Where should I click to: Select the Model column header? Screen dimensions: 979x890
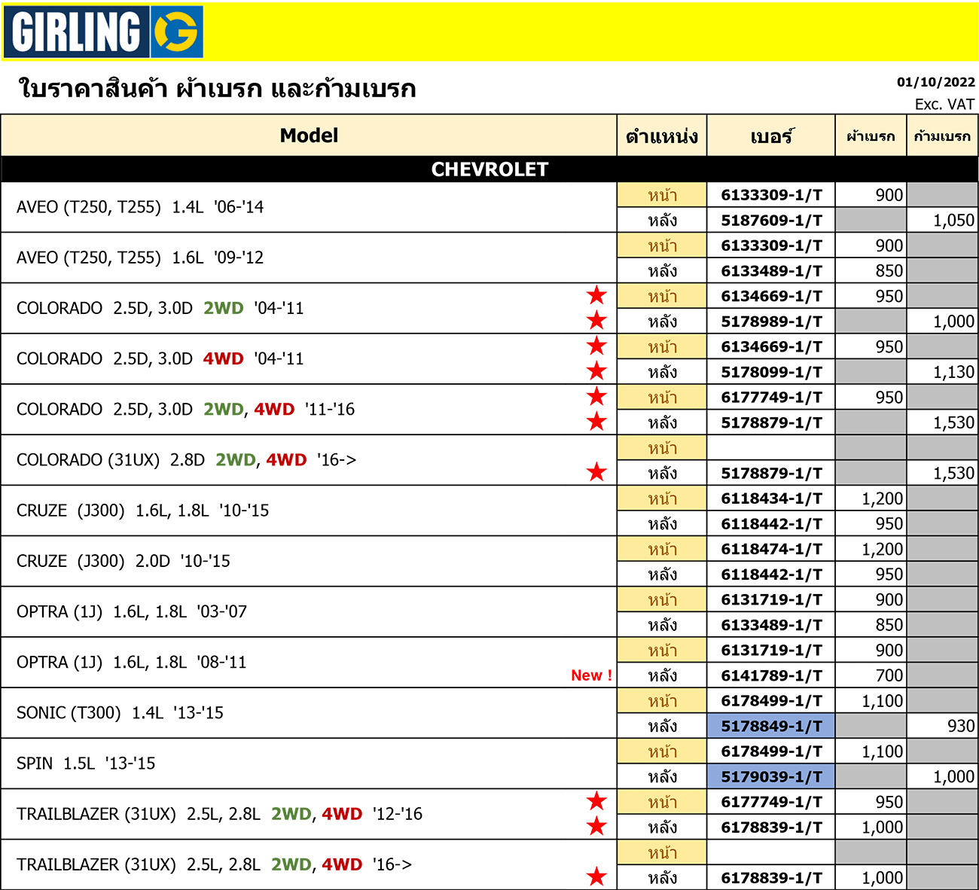coord(309,136)
